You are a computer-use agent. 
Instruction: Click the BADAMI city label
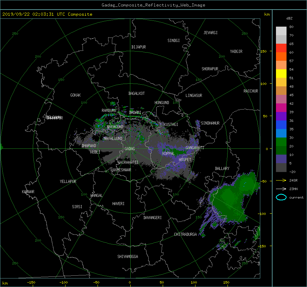(x=135, y=113)
